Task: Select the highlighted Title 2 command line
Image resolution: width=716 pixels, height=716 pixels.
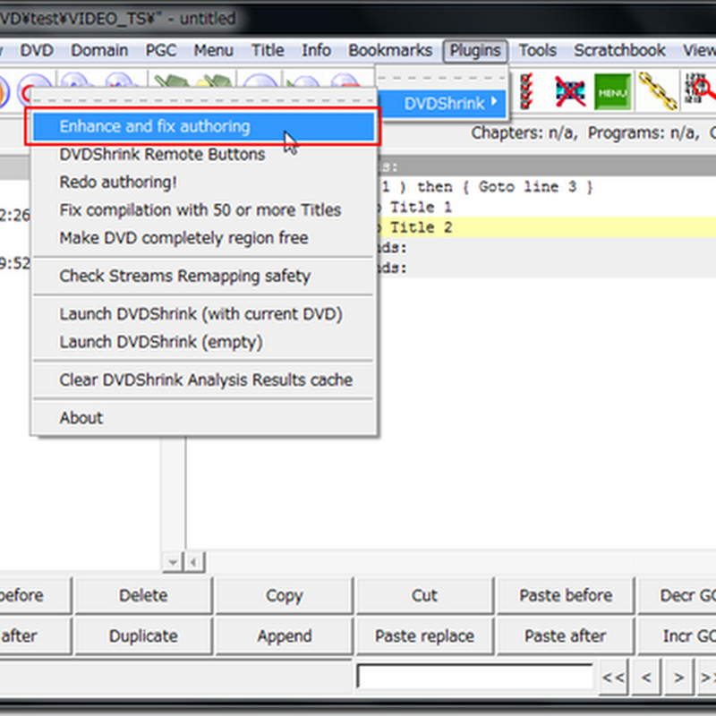Action: 546,227
